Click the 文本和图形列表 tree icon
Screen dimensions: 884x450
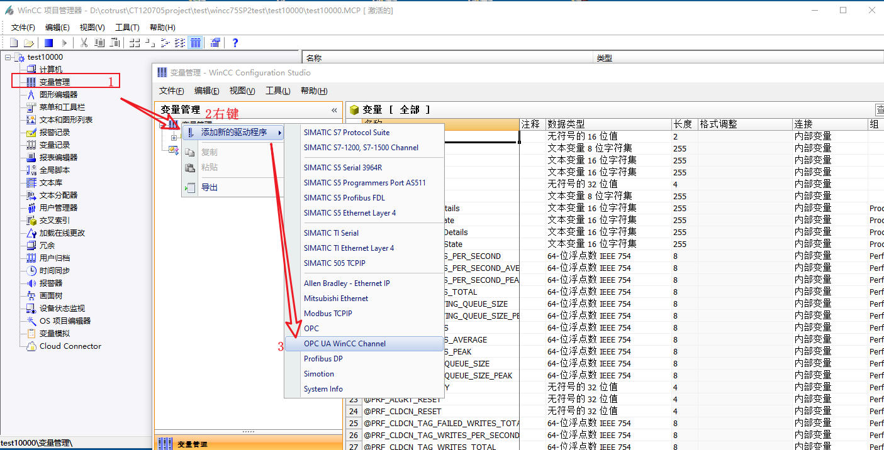(x=31, y=119)
